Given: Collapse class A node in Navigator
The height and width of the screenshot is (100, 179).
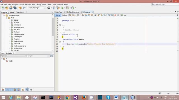Looking at the screenshot, I should (x=2, y=59).
